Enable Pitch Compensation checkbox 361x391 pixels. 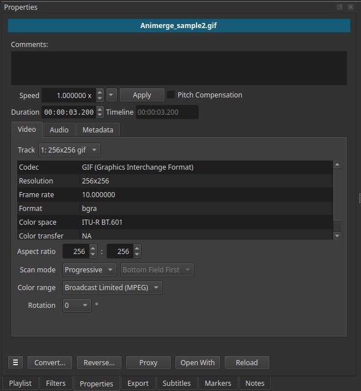[171, 95]
